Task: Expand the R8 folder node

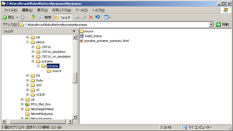Action: tap(27, 76)
